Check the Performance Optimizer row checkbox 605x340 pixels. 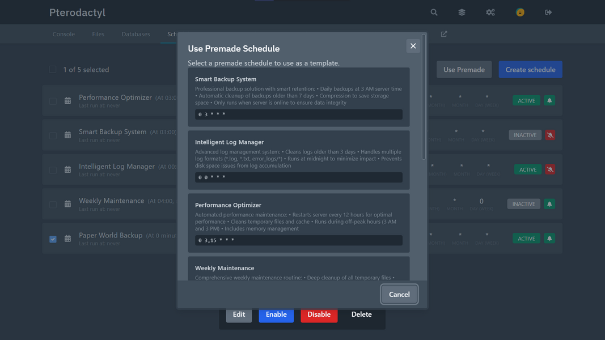(x=53, y=101)
